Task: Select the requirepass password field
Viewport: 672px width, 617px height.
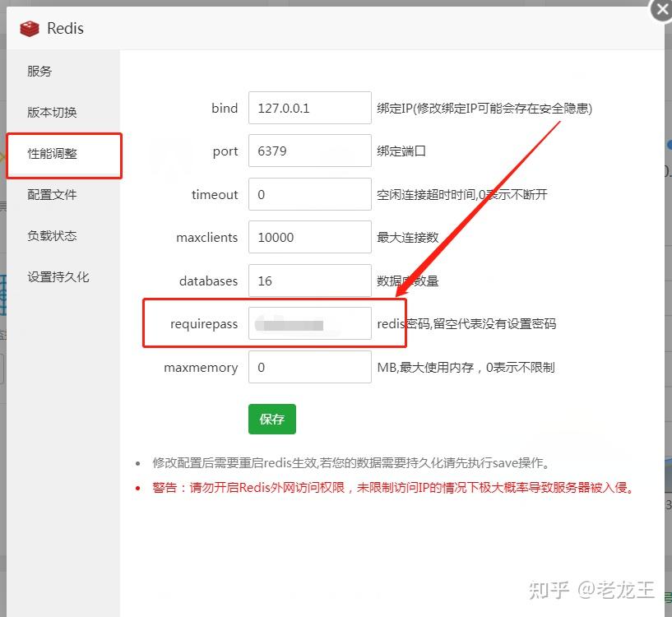Action: pyautogui.click(x=309, y=323)
